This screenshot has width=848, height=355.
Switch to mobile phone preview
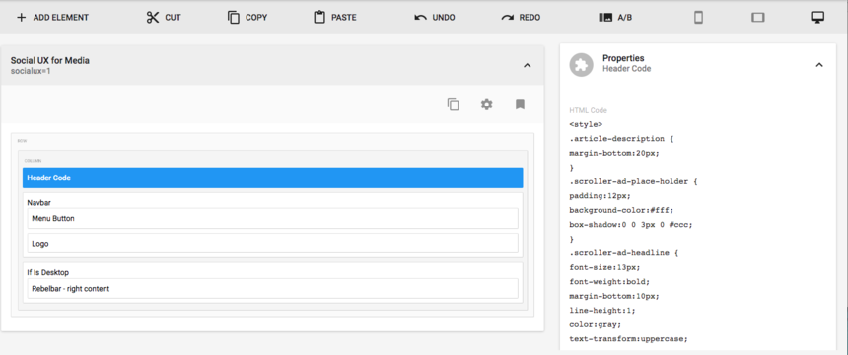[x=698, y=18]
